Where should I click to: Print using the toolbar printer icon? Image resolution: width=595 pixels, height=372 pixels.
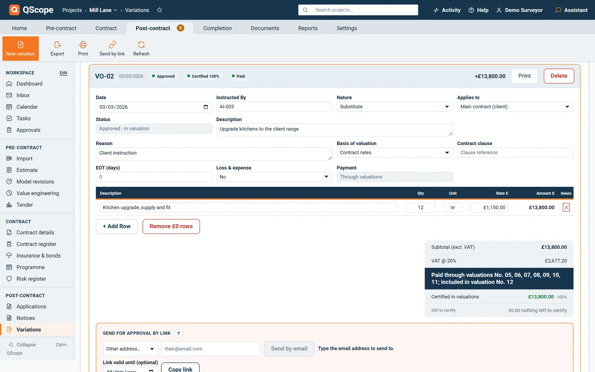(83, 48)
